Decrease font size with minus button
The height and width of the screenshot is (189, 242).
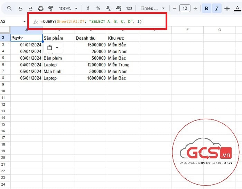[x=175, y=8]
